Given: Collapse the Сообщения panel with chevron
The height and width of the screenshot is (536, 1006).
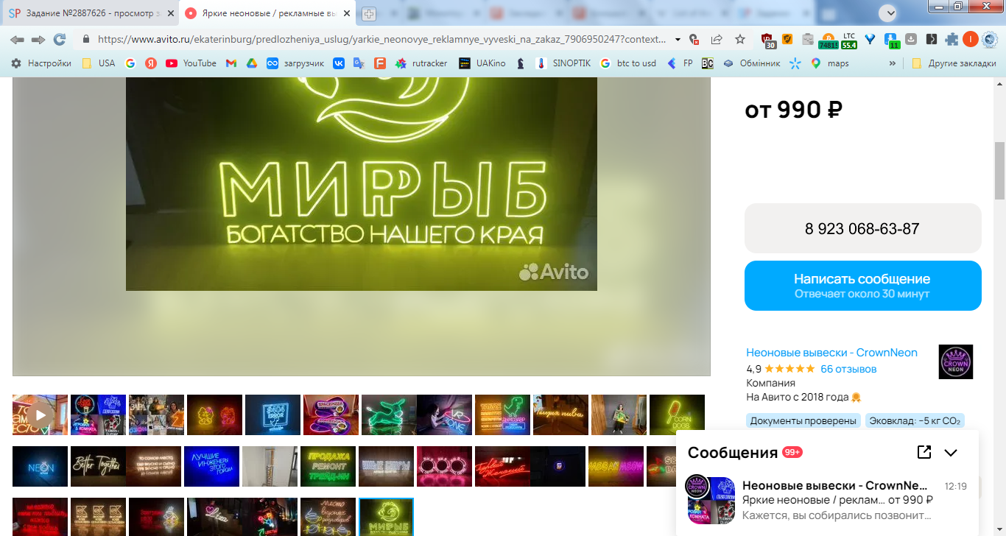Looking at the screenshot, I should click(951, 452).
